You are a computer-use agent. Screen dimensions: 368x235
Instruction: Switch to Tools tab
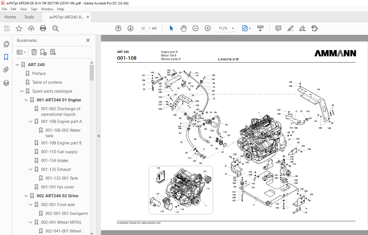[x=29, y=17]
